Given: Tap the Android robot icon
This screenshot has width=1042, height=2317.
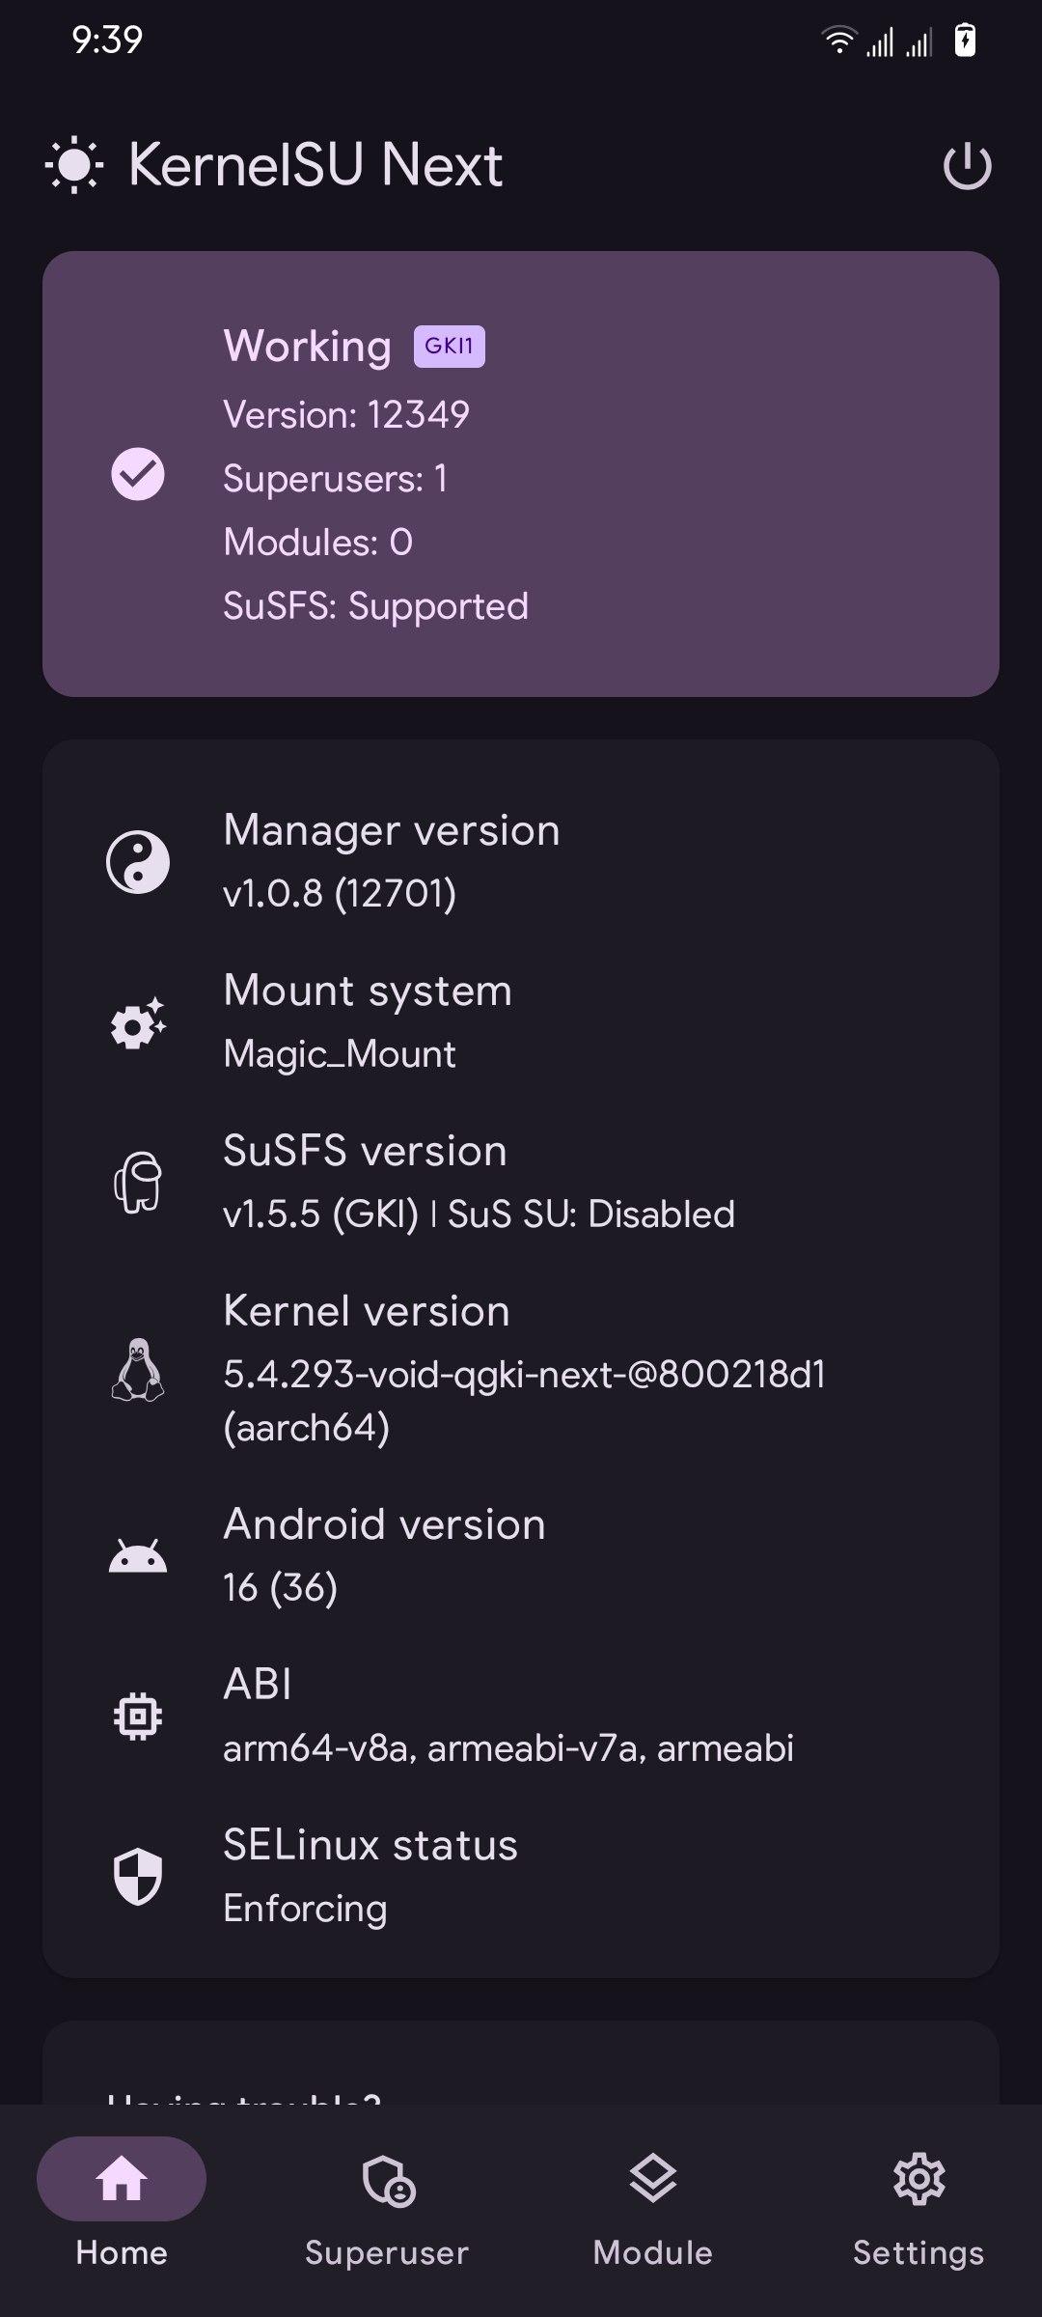Looking at the screenshot, I should [138, 1556].
